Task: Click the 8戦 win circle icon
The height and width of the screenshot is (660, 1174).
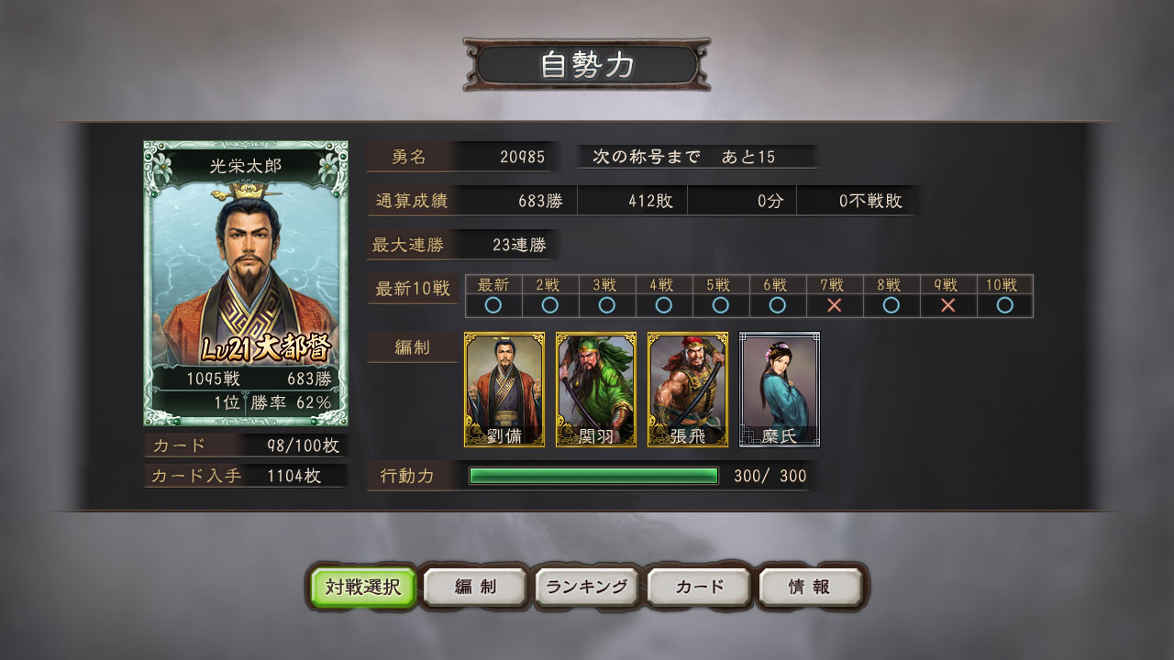Action: pyautogui.click(x=892, y=305)
